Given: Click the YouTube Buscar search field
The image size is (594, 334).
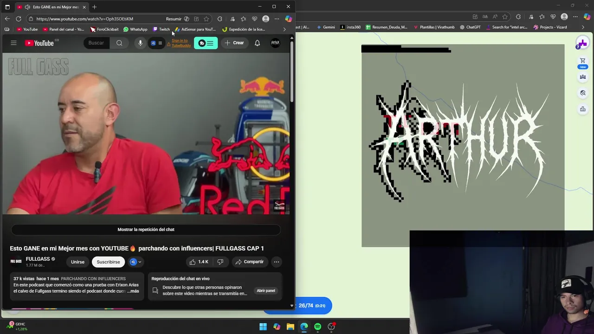Looking at the screenshot, I should [97, 43].
